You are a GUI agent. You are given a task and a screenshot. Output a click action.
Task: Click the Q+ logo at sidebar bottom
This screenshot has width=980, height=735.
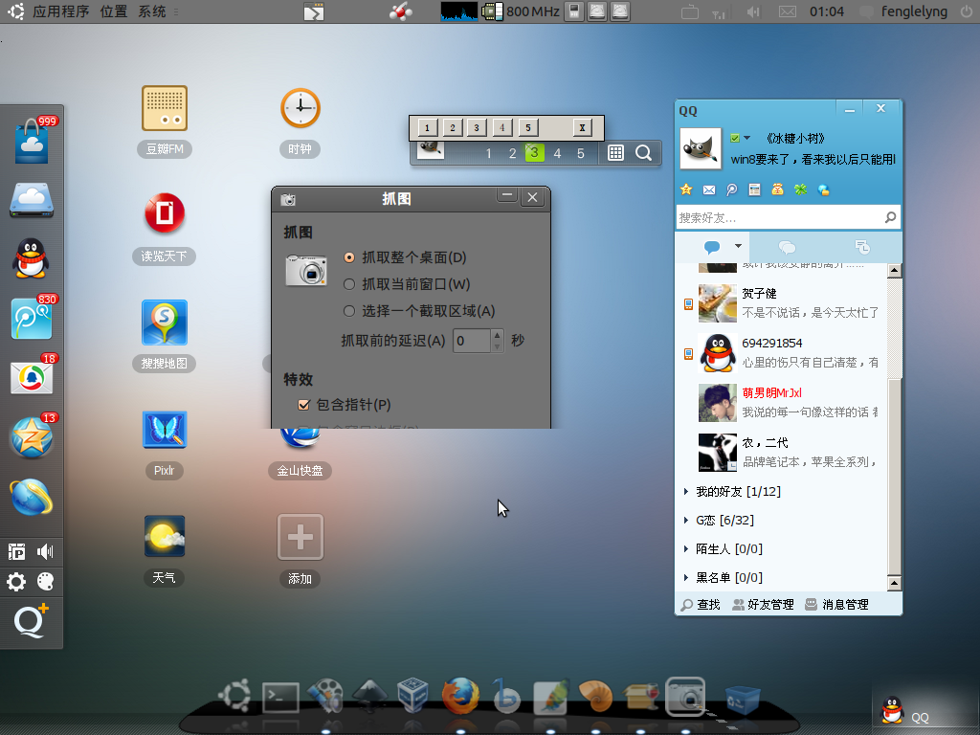click(x=31, y=620)
